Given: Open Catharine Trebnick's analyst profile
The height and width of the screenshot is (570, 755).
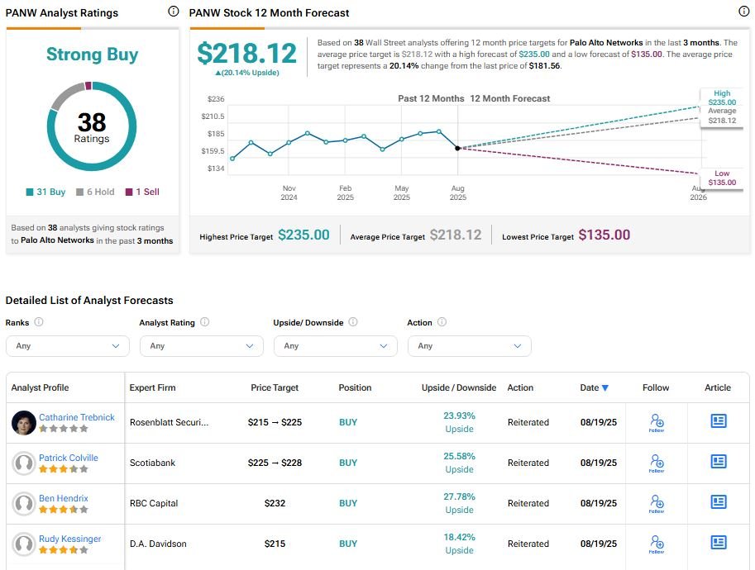Looking at the screenshot, I should (76, 417).
